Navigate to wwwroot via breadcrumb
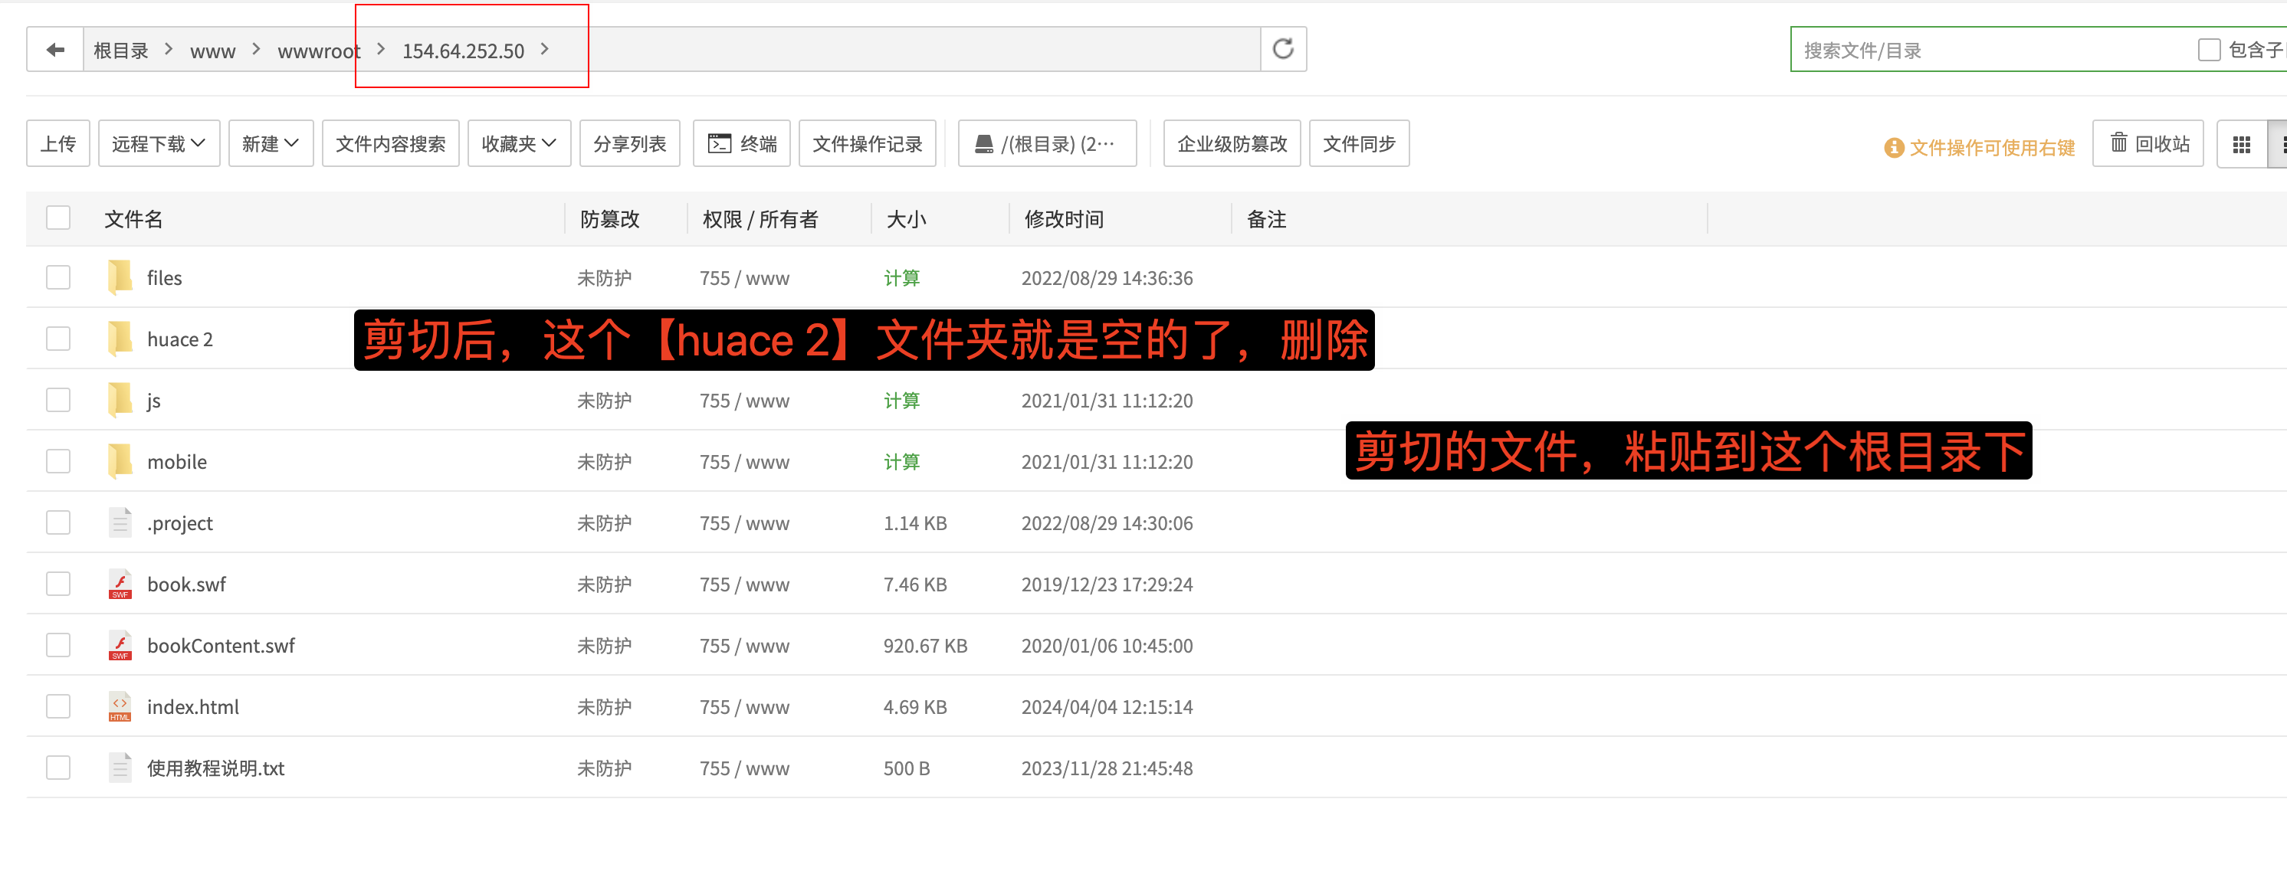Screen dimensions: 2287x884 [318, 50]
